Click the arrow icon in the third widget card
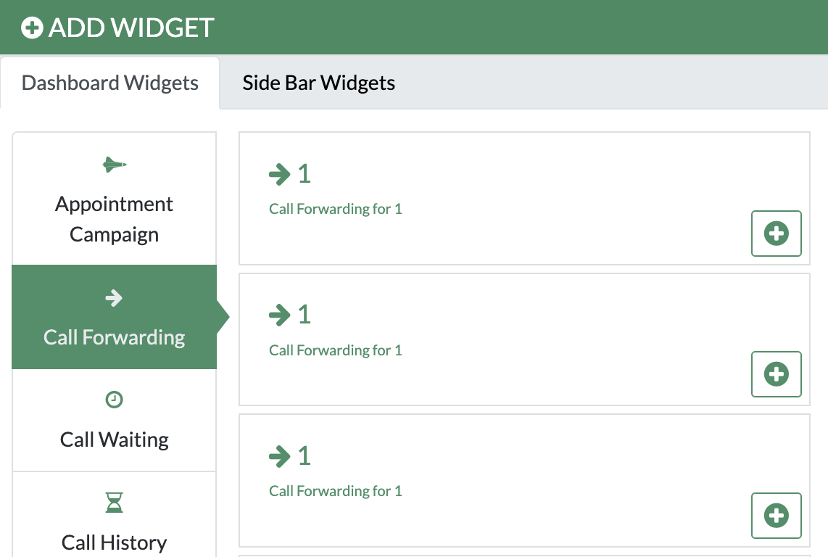This screenshot has width=828, height=557. click(279, 456)
